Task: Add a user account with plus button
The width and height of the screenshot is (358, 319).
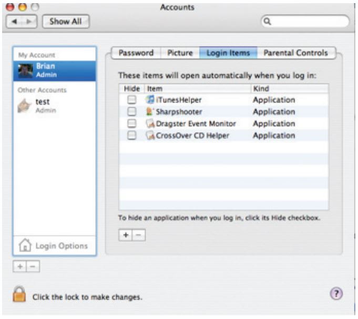Action: pos(20,266)
